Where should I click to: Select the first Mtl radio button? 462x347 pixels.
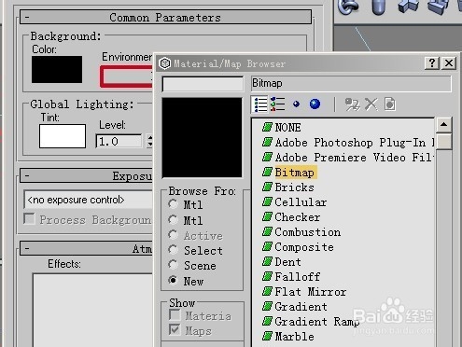173,204
